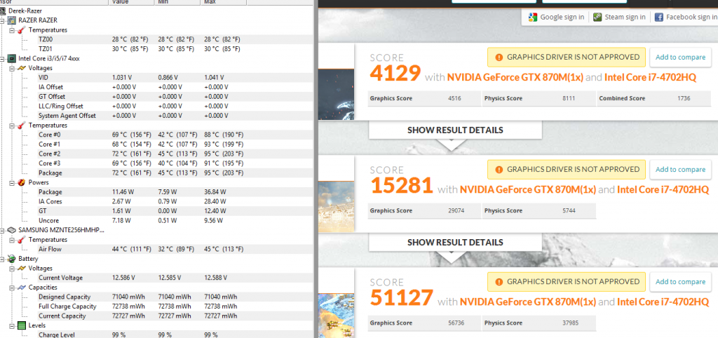Collapse the Powers node
The width and height of the screenshot is (718, 338).
pyautogui.click(x=13, y=182)
